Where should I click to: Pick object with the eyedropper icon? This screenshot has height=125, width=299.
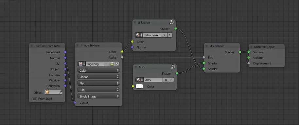[x=60, y=92]
